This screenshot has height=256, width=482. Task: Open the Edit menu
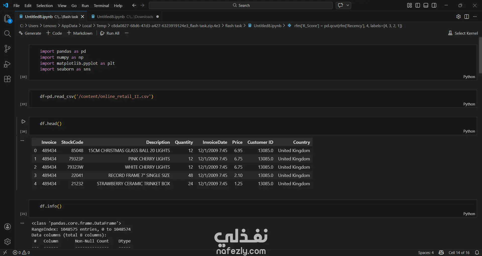[28, 6]
